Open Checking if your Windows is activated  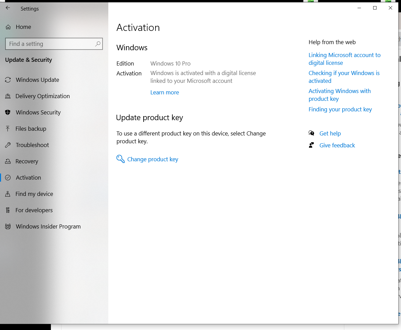coord(344,77)
